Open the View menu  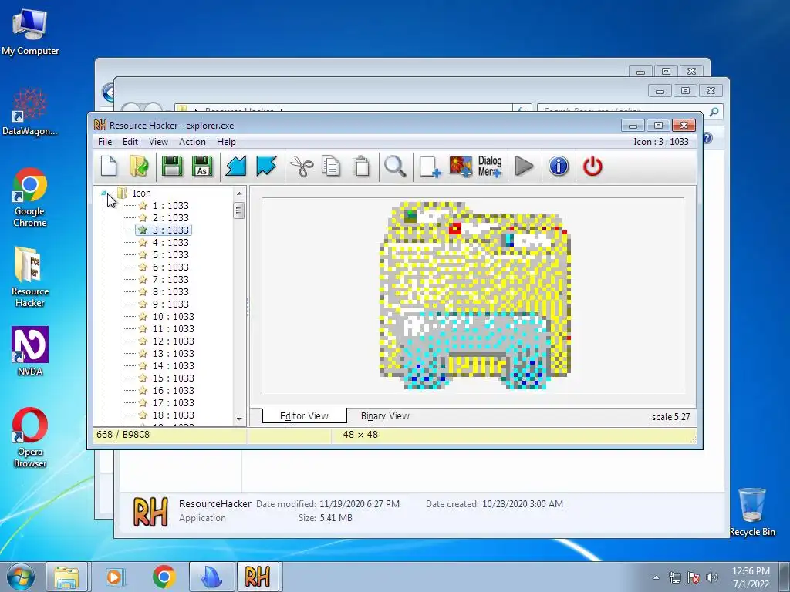[x=158, y=142]
